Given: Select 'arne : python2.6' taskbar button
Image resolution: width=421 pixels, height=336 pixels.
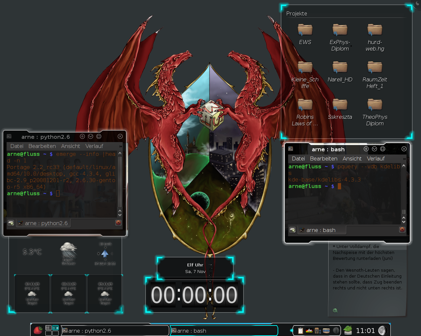Looking at the screenshot, I should (x=115, y=331).
